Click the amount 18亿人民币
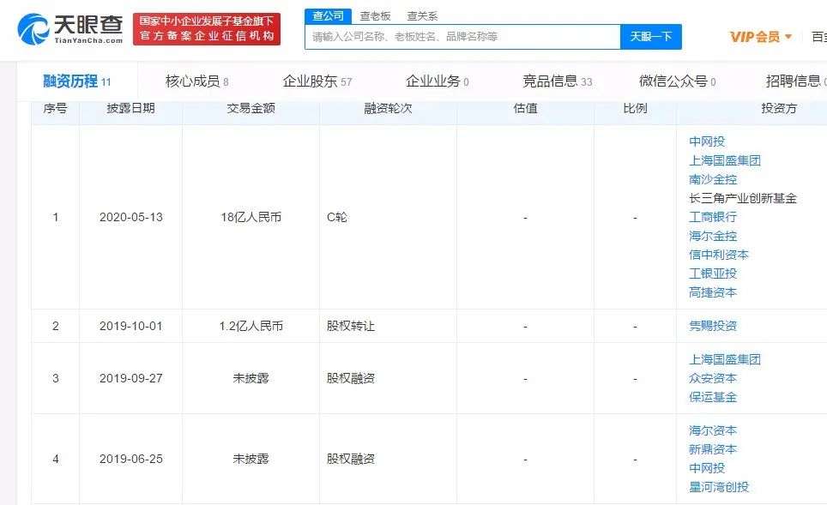The image size is (827, 505). [251, 217]
